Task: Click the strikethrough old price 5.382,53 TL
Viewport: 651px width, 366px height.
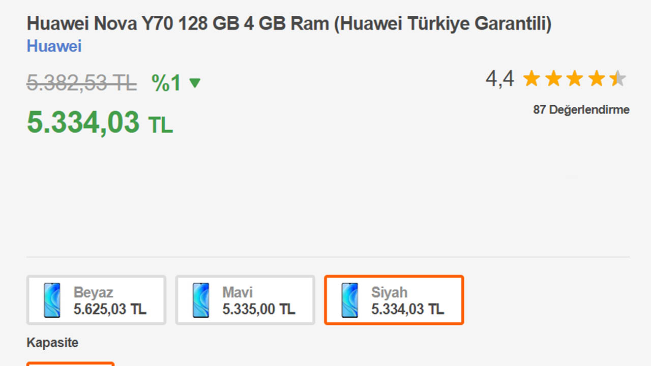Action: pyautogui.click(x=81, y=83)
